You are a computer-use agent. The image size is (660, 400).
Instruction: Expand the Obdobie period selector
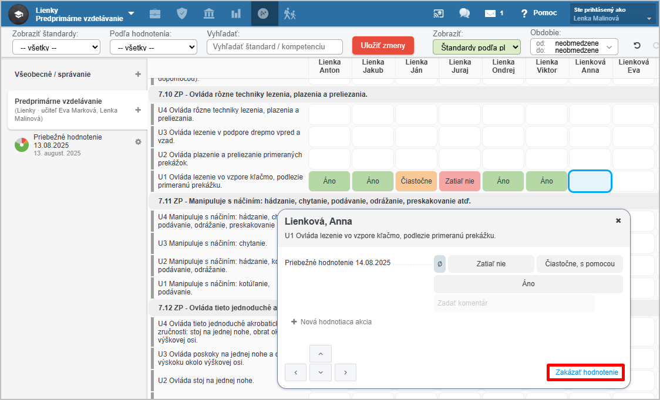point(574,47)
